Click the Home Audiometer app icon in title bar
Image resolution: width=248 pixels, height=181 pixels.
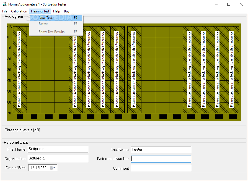(5, 4)
